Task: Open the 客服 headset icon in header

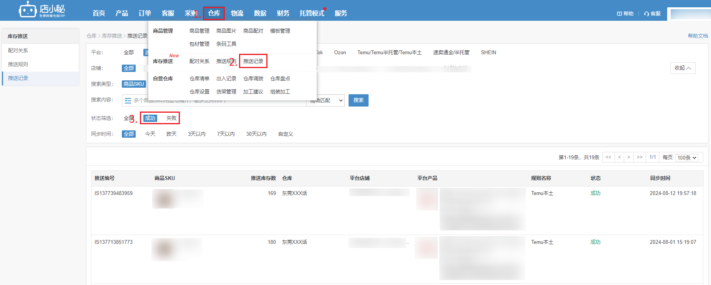Action: (x=652, y=13)
